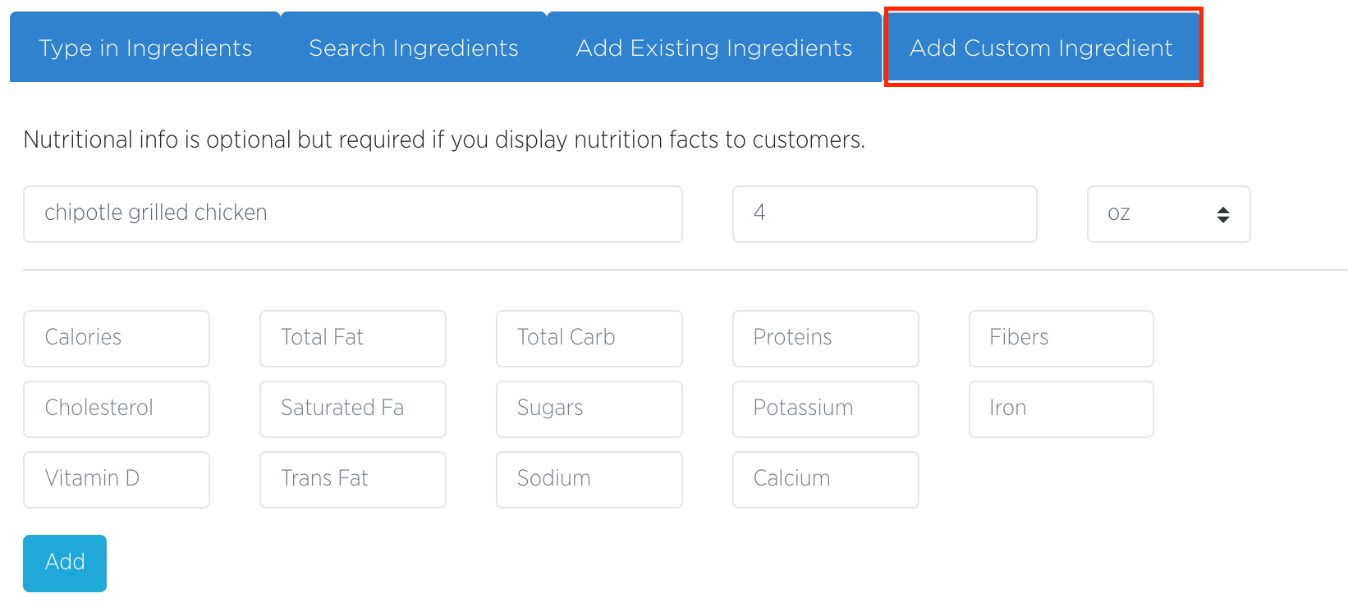Focus the Cholesterol input box

(x=117, y=408)
